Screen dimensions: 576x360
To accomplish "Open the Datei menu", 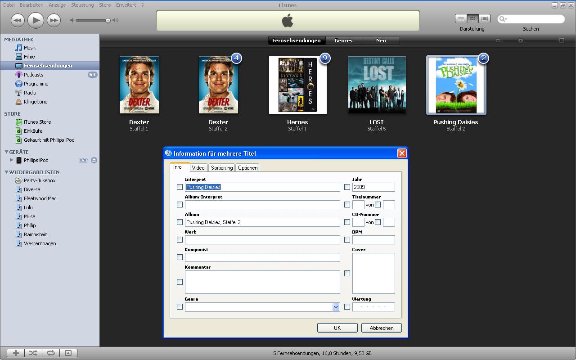I will 9,5.
